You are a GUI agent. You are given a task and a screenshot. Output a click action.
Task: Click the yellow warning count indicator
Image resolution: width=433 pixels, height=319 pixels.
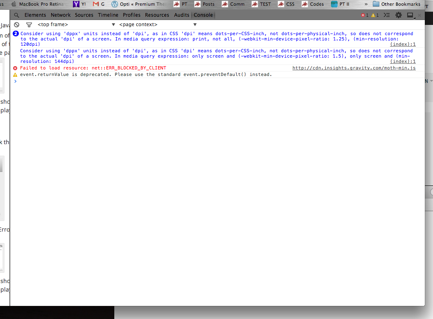[375, 15]
